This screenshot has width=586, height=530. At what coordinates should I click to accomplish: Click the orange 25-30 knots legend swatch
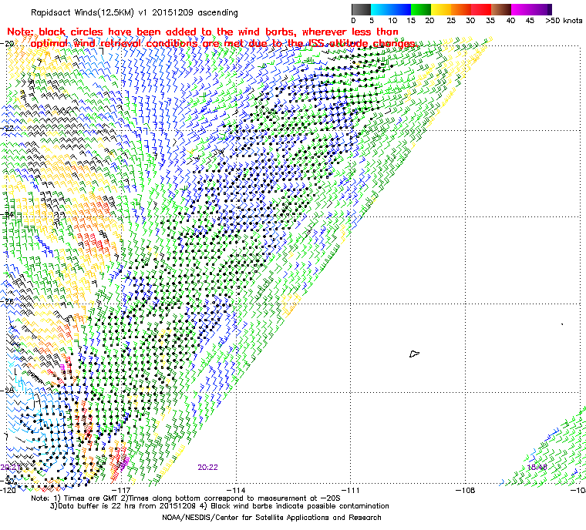coord(461,9)
